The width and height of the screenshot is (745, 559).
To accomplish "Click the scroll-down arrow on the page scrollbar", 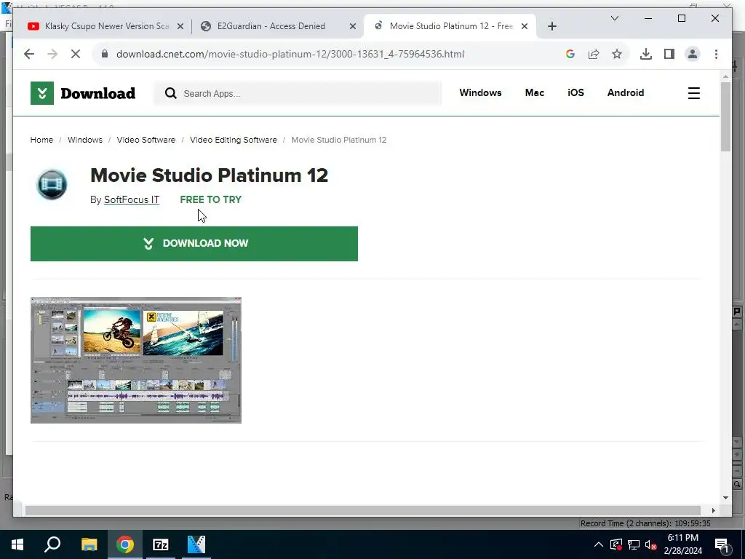I will pyautogui.click(x=725, y=498).
